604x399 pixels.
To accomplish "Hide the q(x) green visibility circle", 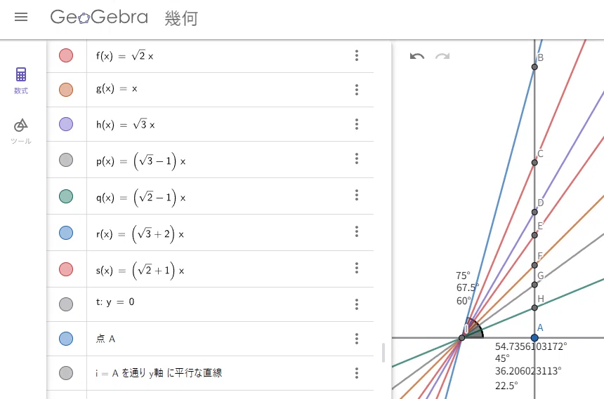I will pyautogui.click(x=66, y=196).
